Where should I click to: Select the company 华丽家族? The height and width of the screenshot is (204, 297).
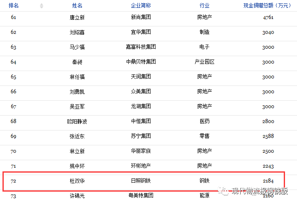pyautogui.click(x=141, y=151)
